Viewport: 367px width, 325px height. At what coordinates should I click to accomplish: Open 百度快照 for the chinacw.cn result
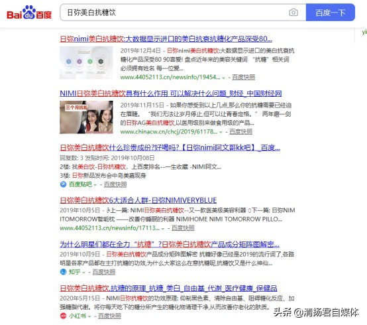(240, 132)
